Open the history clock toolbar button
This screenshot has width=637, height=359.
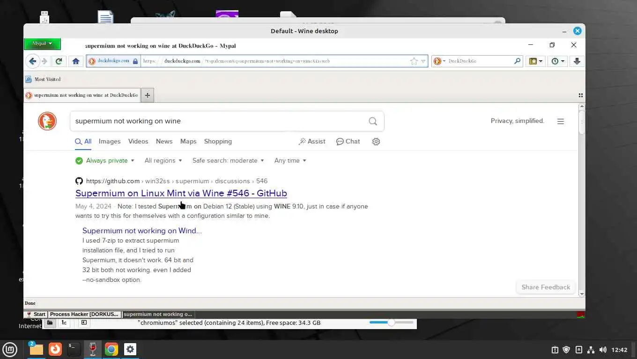pyautogui.click(x=557, y=61)
